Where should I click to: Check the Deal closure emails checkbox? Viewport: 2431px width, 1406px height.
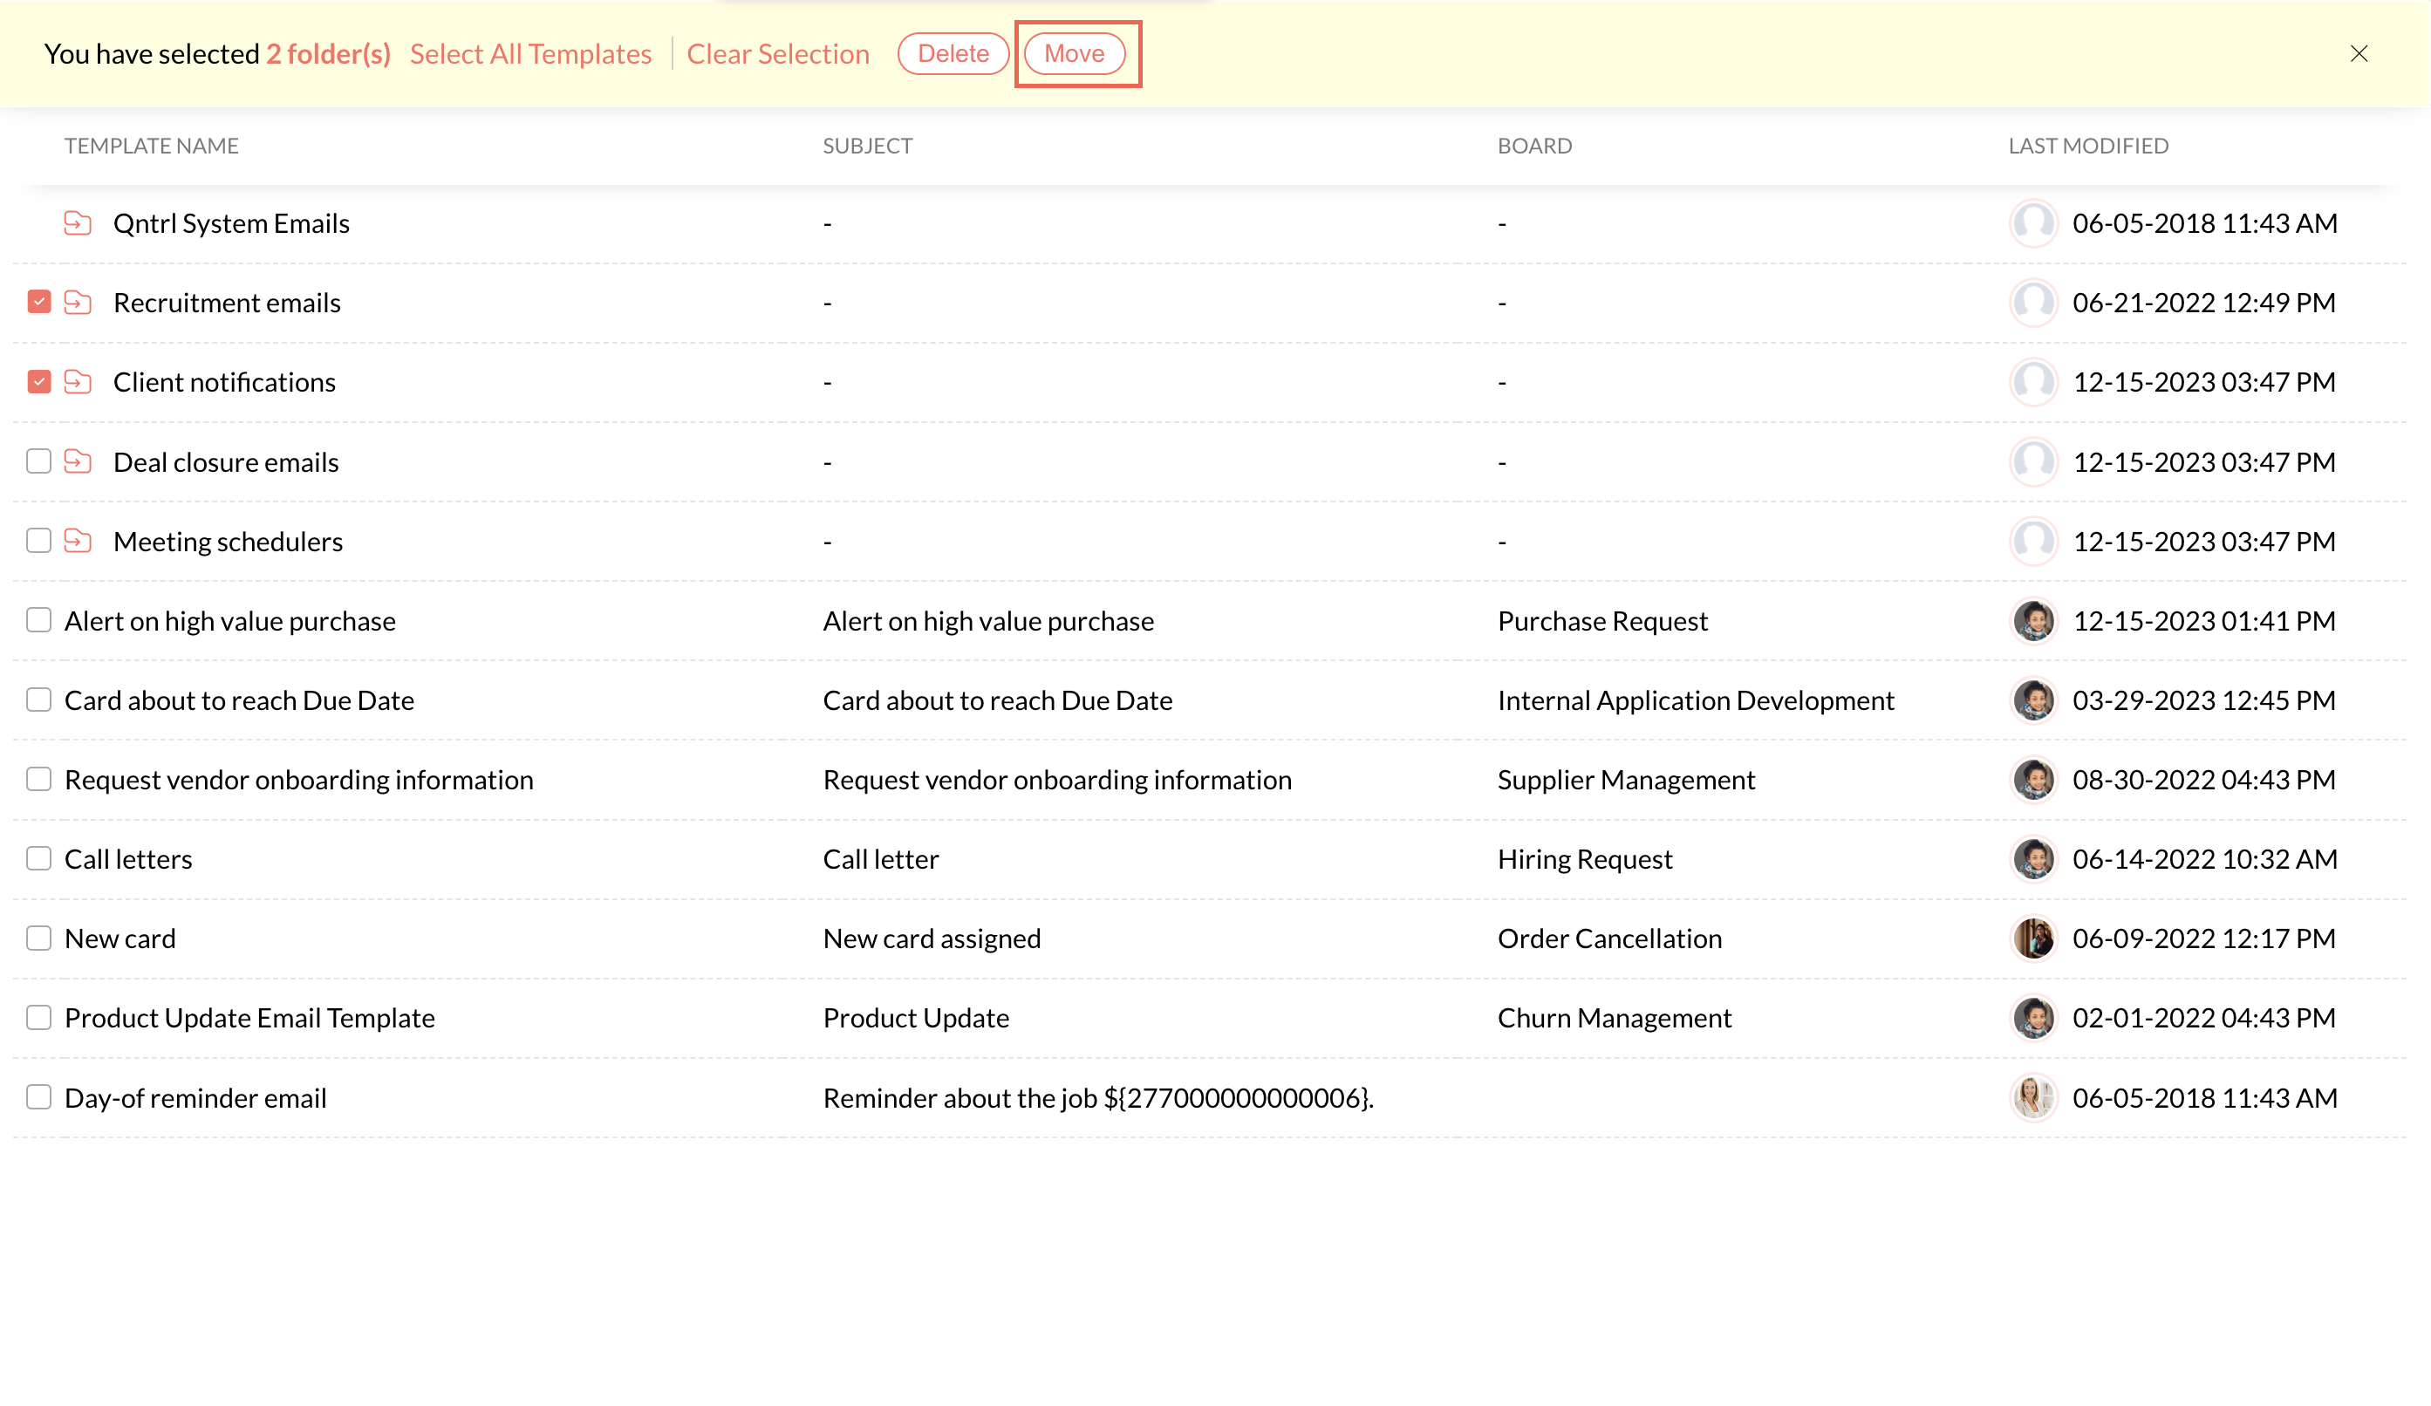38,462
